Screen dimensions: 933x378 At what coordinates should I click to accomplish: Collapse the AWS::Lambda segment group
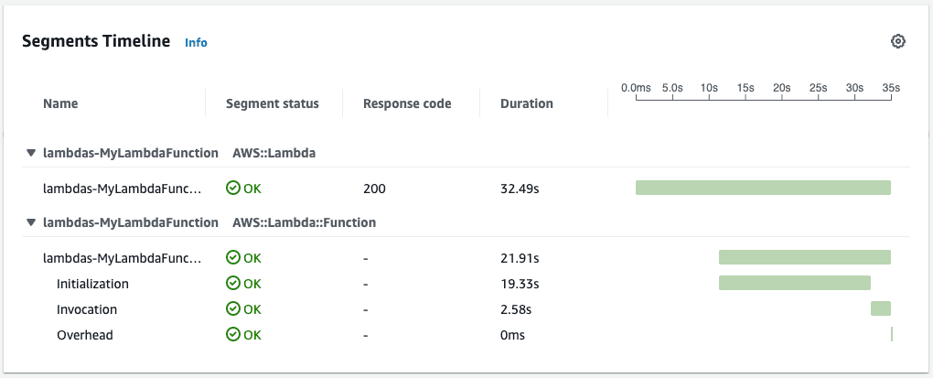pos(31,153)
